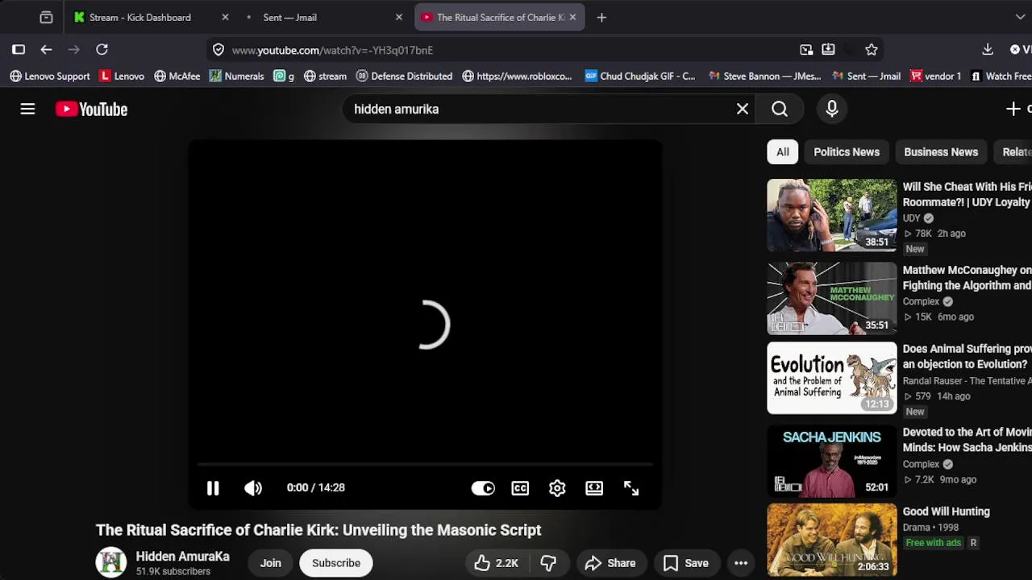This screenshot has width=1032, height=580.
Task: Open Lenovo Support bookmark
Action: (x=50, y=76)
